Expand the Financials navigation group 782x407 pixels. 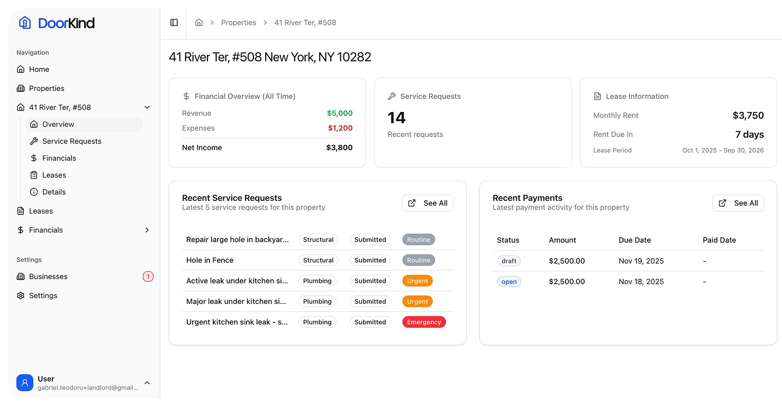(147, 230)
